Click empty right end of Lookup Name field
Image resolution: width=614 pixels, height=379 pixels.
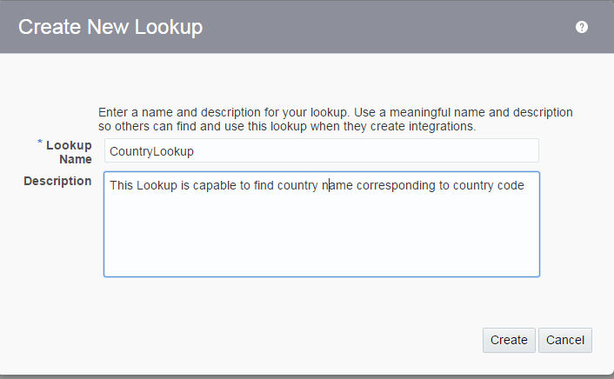pos(470,150)
